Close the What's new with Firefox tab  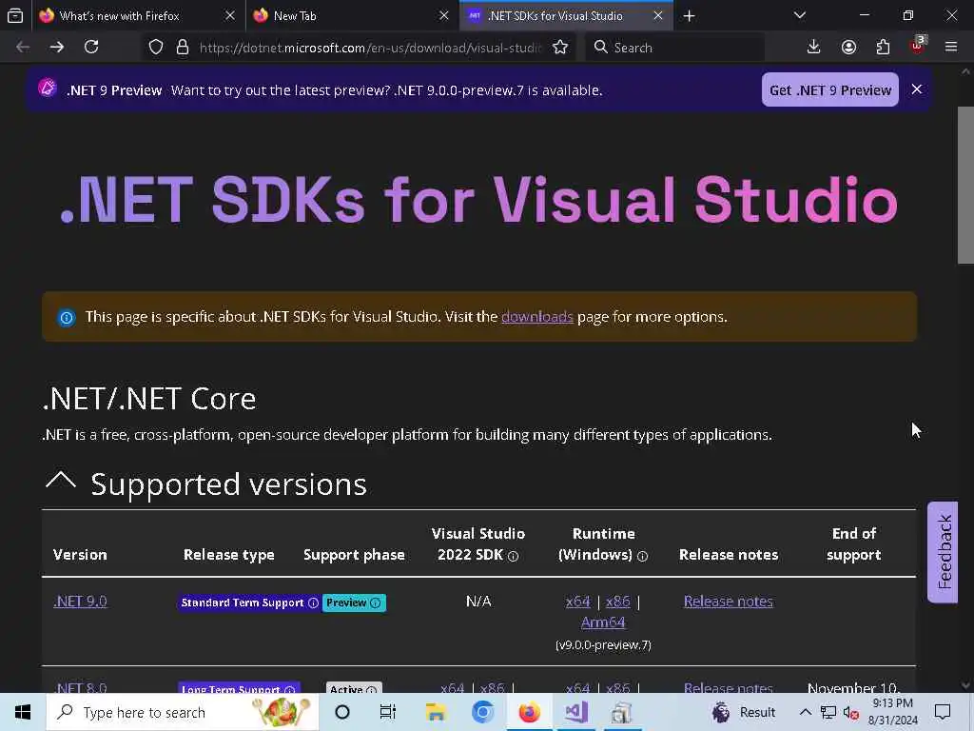click(x=230, y=15)
